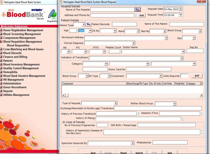Expand Components Management node
This screenshot has width=210, height=154.
pos(1,38)
